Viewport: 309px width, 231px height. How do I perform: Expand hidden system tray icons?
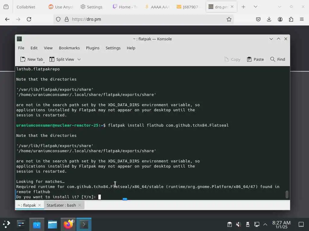click(x=265, y=224)
